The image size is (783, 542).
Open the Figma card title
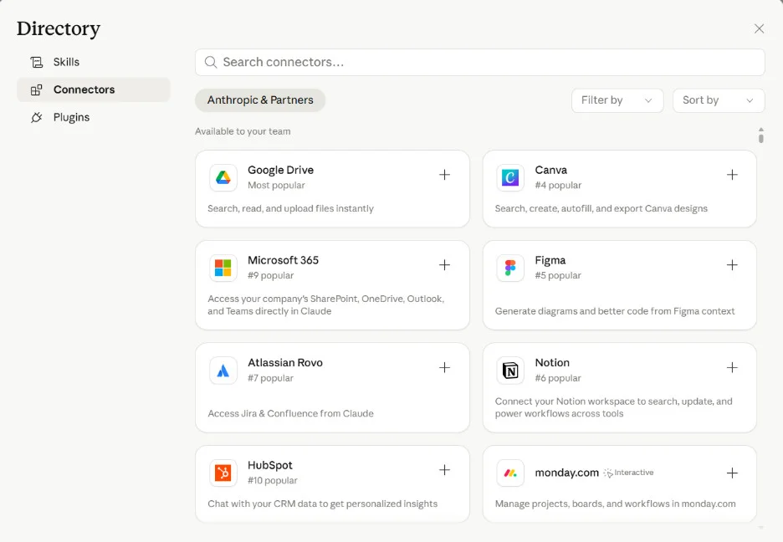(550, 260)
